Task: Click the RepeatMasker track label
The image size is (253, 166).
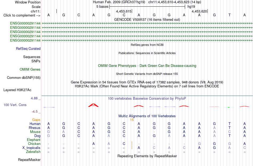Action: (29, 160)
